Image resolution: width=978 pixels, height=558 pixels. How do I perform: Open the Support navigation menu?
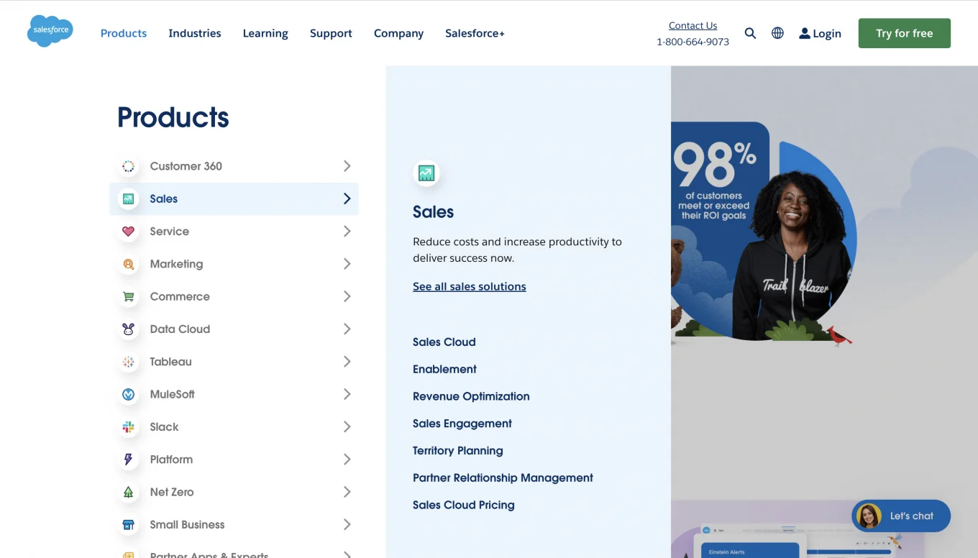(331, 33)
